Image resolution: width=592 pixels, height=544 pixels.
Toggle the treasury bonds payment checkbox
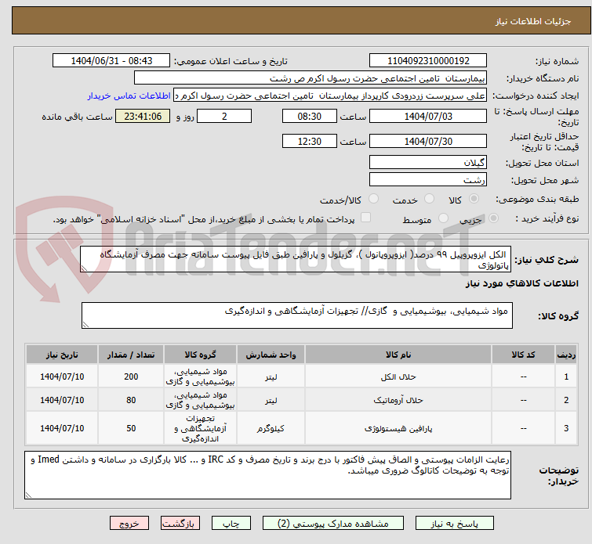coord(365,220)
